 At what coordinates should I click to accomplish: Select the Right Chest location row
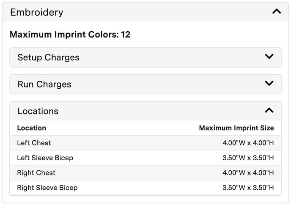point(36,172)
